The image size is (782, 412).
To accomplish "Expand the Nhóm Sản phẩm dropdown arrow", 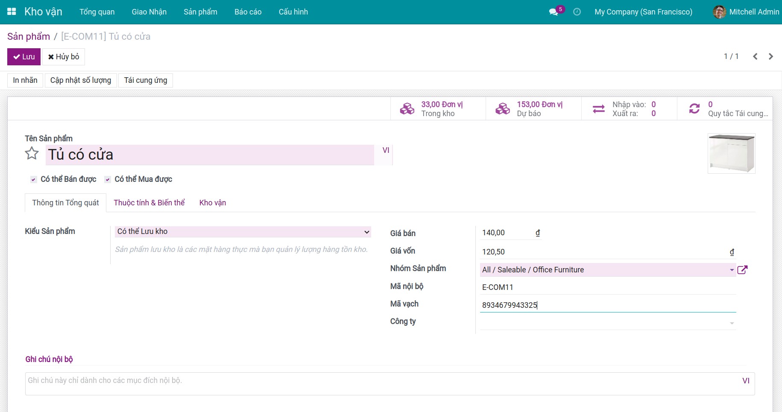I will coord(732,270).
